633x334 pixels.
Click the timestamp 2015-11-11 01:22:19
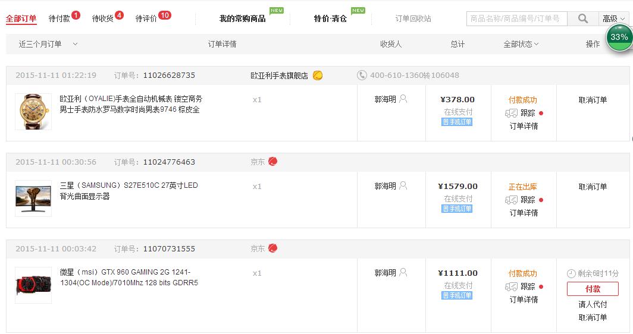click(56, 75)
